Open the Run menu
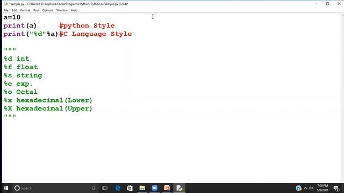 coord(36,10)
